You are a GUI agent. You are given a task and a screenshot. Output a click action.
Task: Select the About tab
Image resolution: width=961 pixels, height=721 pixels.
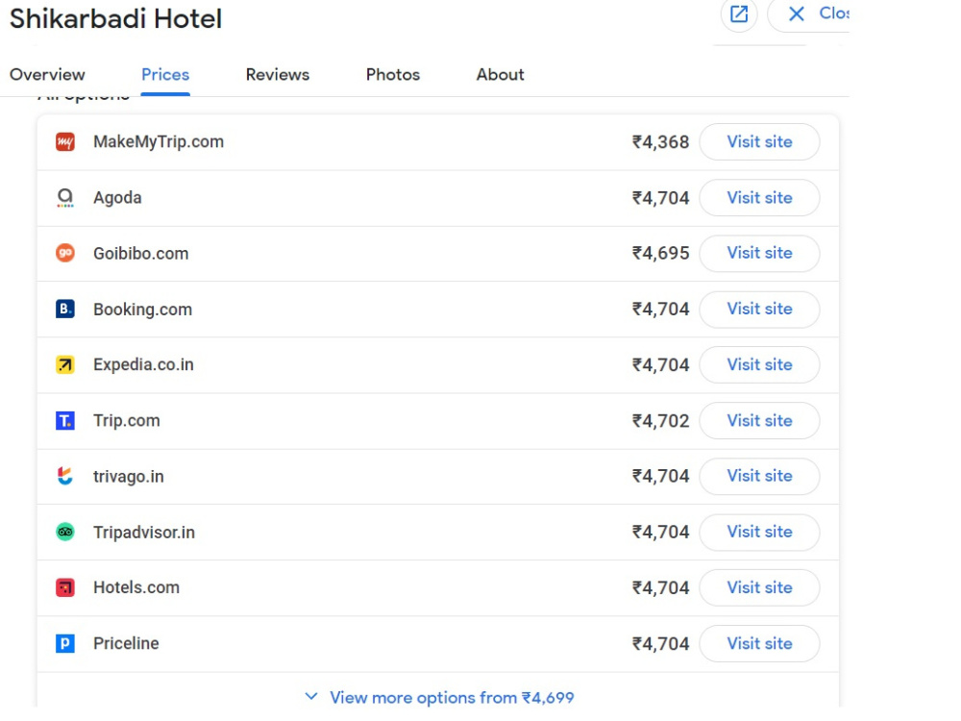[500, 75]
